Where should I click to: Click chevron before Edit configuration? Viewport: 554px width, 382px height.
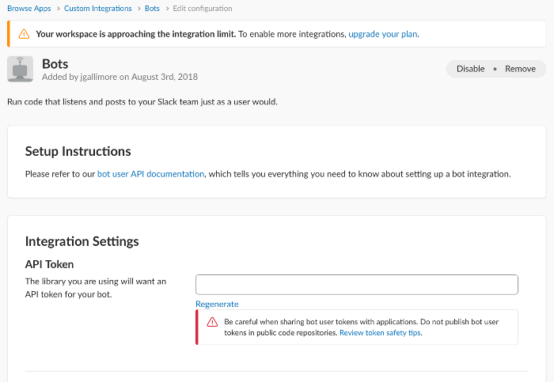coord(166,9)
